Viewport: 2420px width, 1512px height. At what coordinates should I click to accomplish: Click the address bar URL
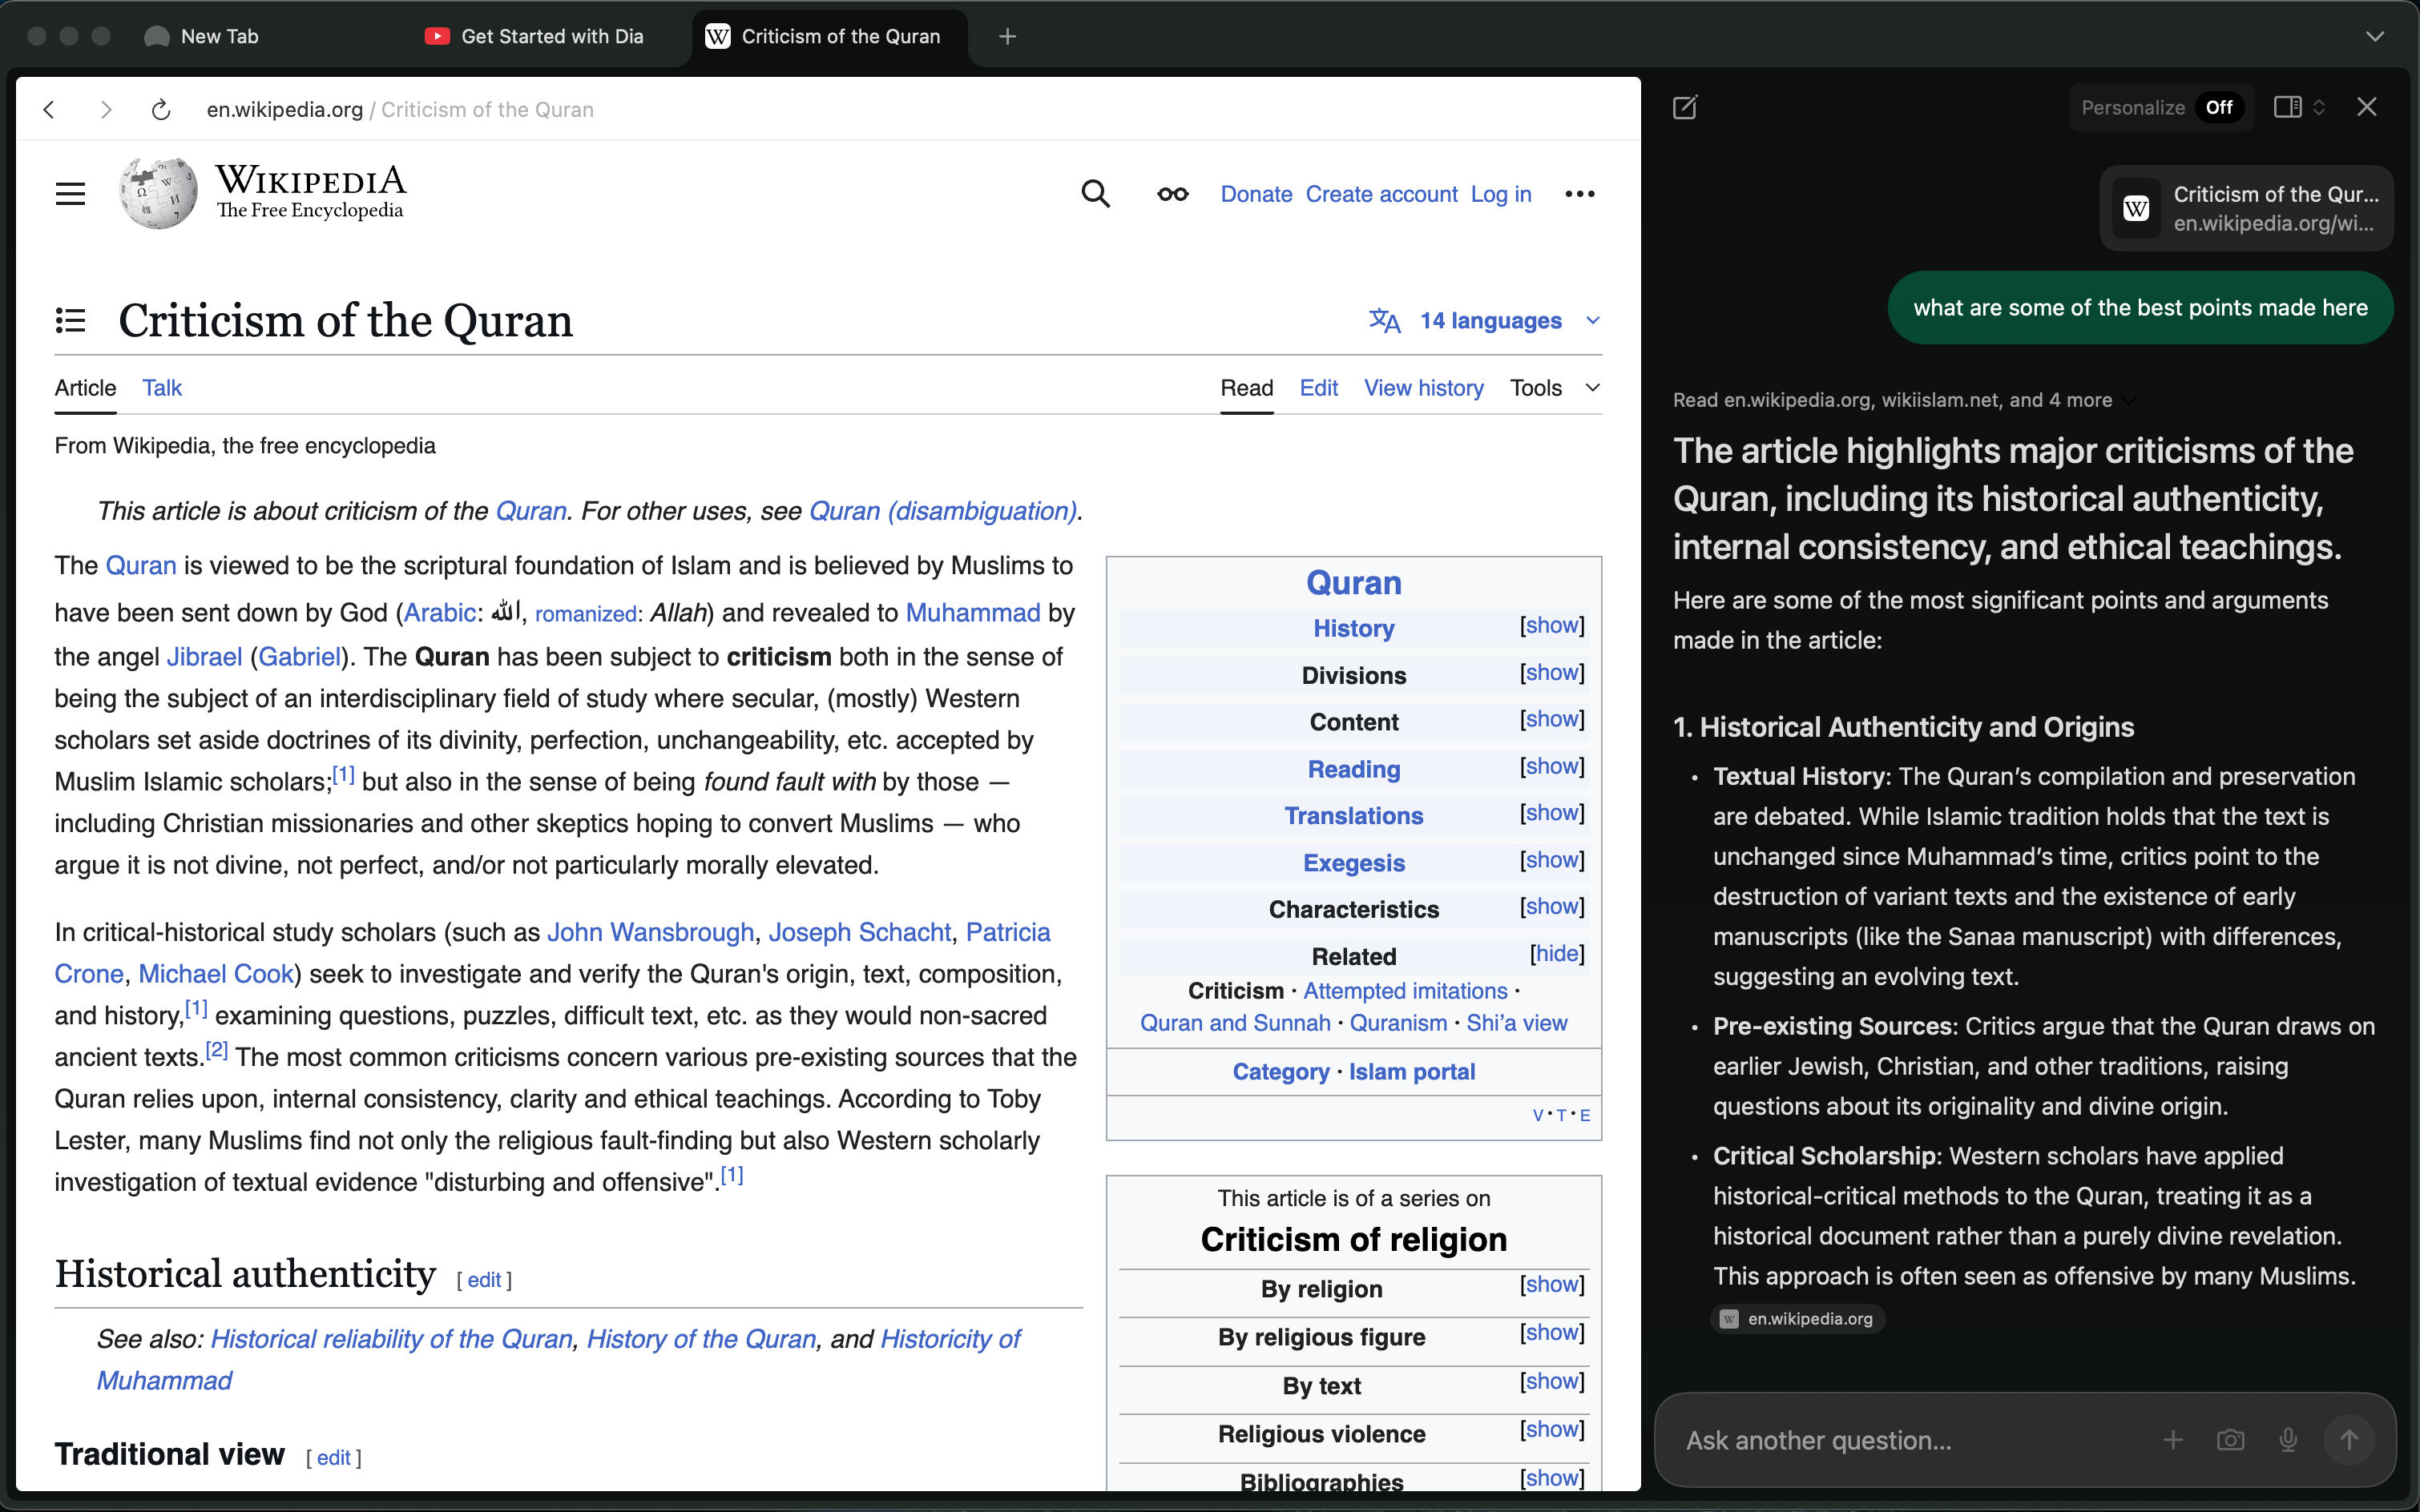coord(400,109)
